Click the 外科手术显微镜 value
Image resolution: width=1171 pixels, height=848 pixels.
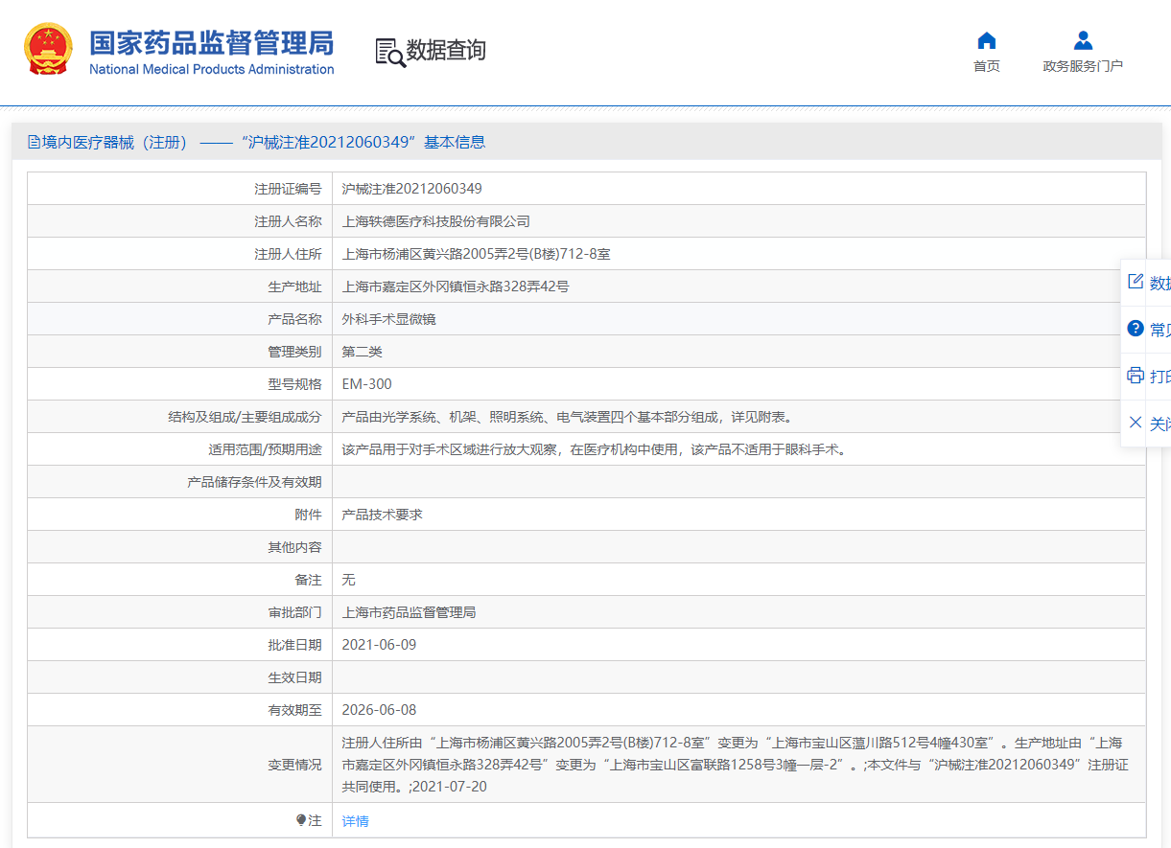pos(389,319)
